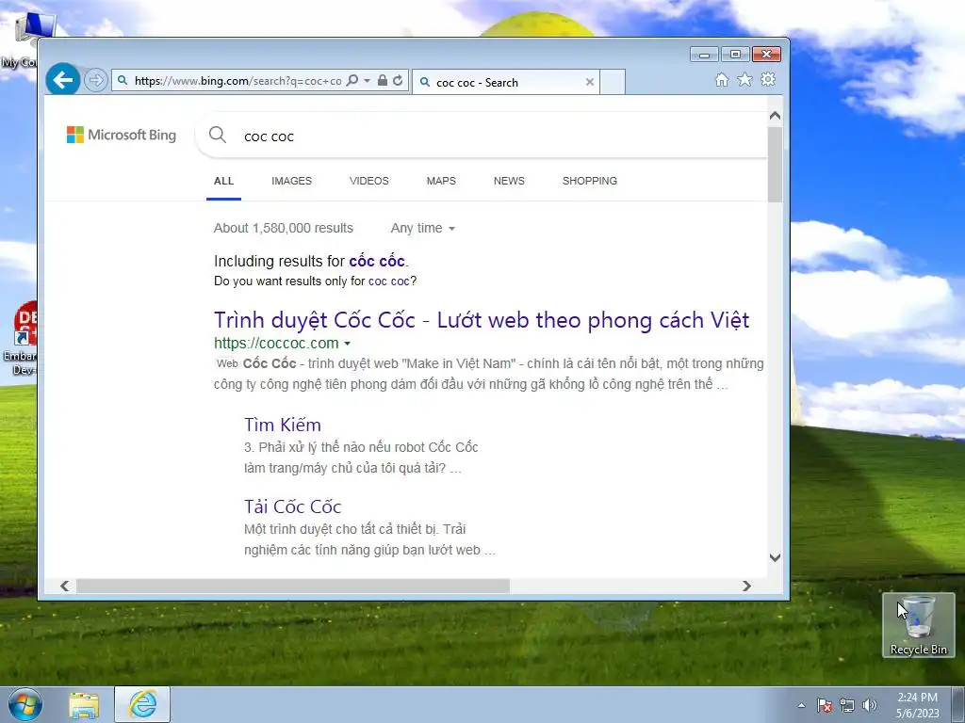Expand the address bar autocomplete dropdown arrow

[367, 81]
